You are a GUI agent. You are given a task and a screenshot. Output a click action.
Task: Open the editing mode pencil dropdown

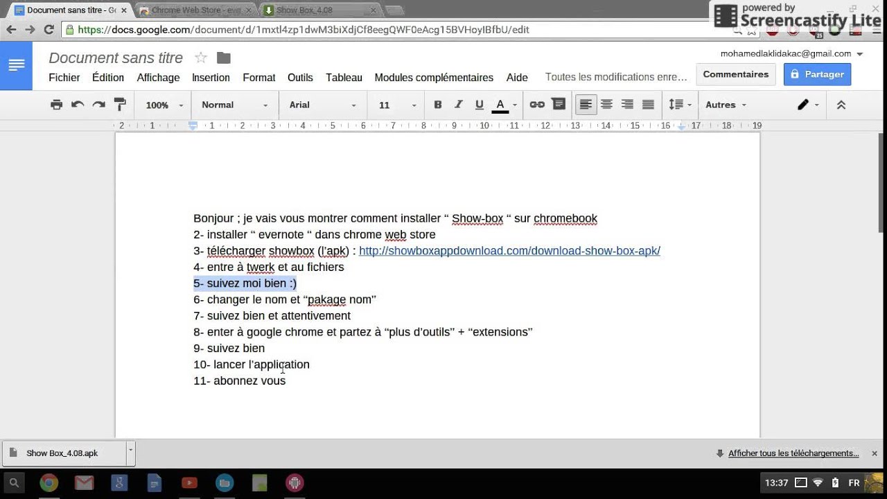pos(807,105)
